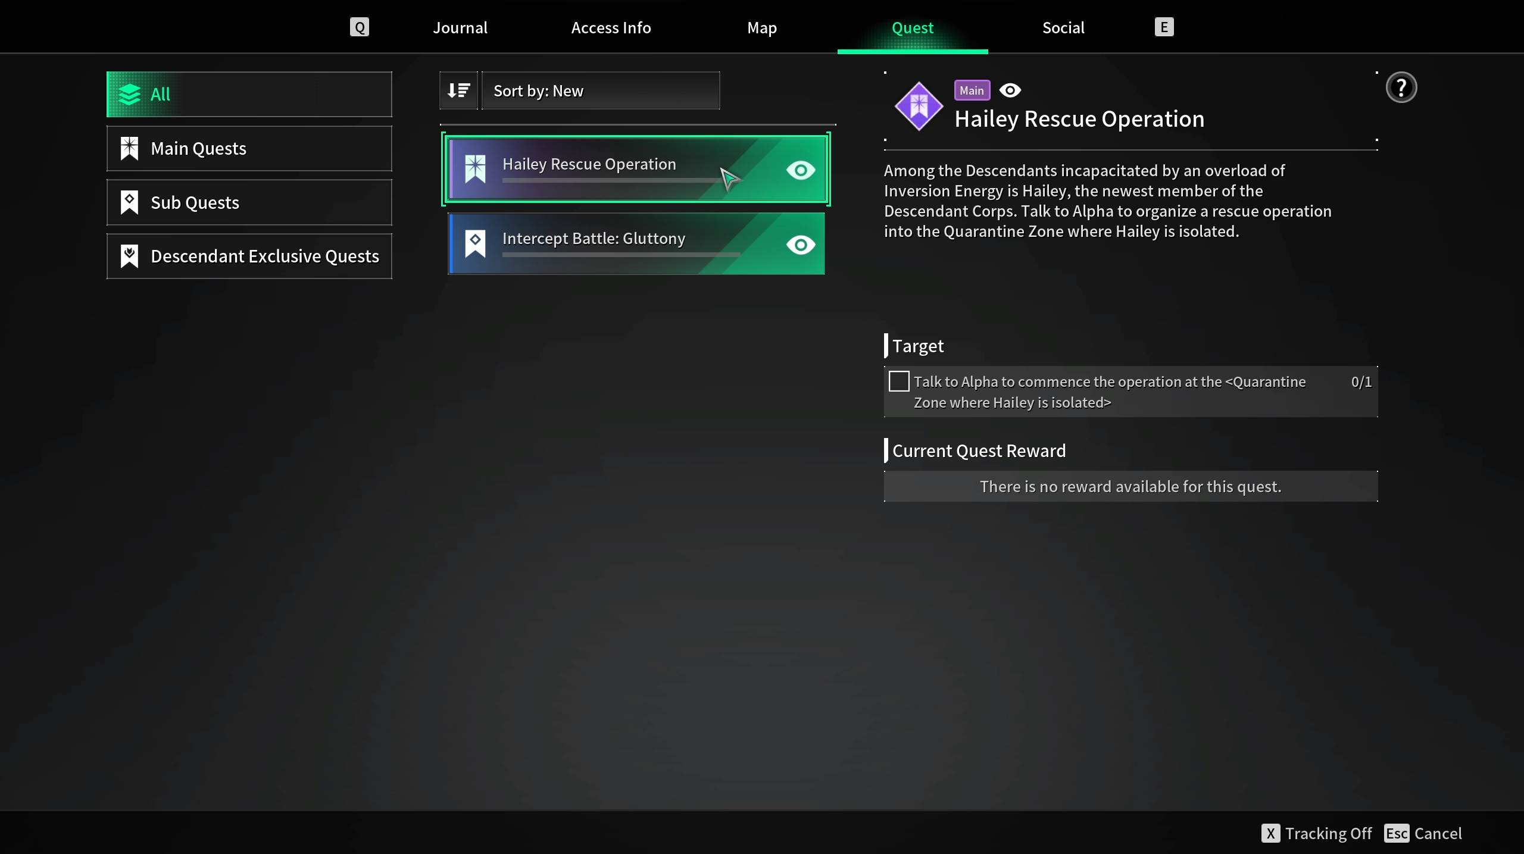The height and width of the screenshot is (854, 1524).
Task: Select the Map tab
Action: (761, 26)
